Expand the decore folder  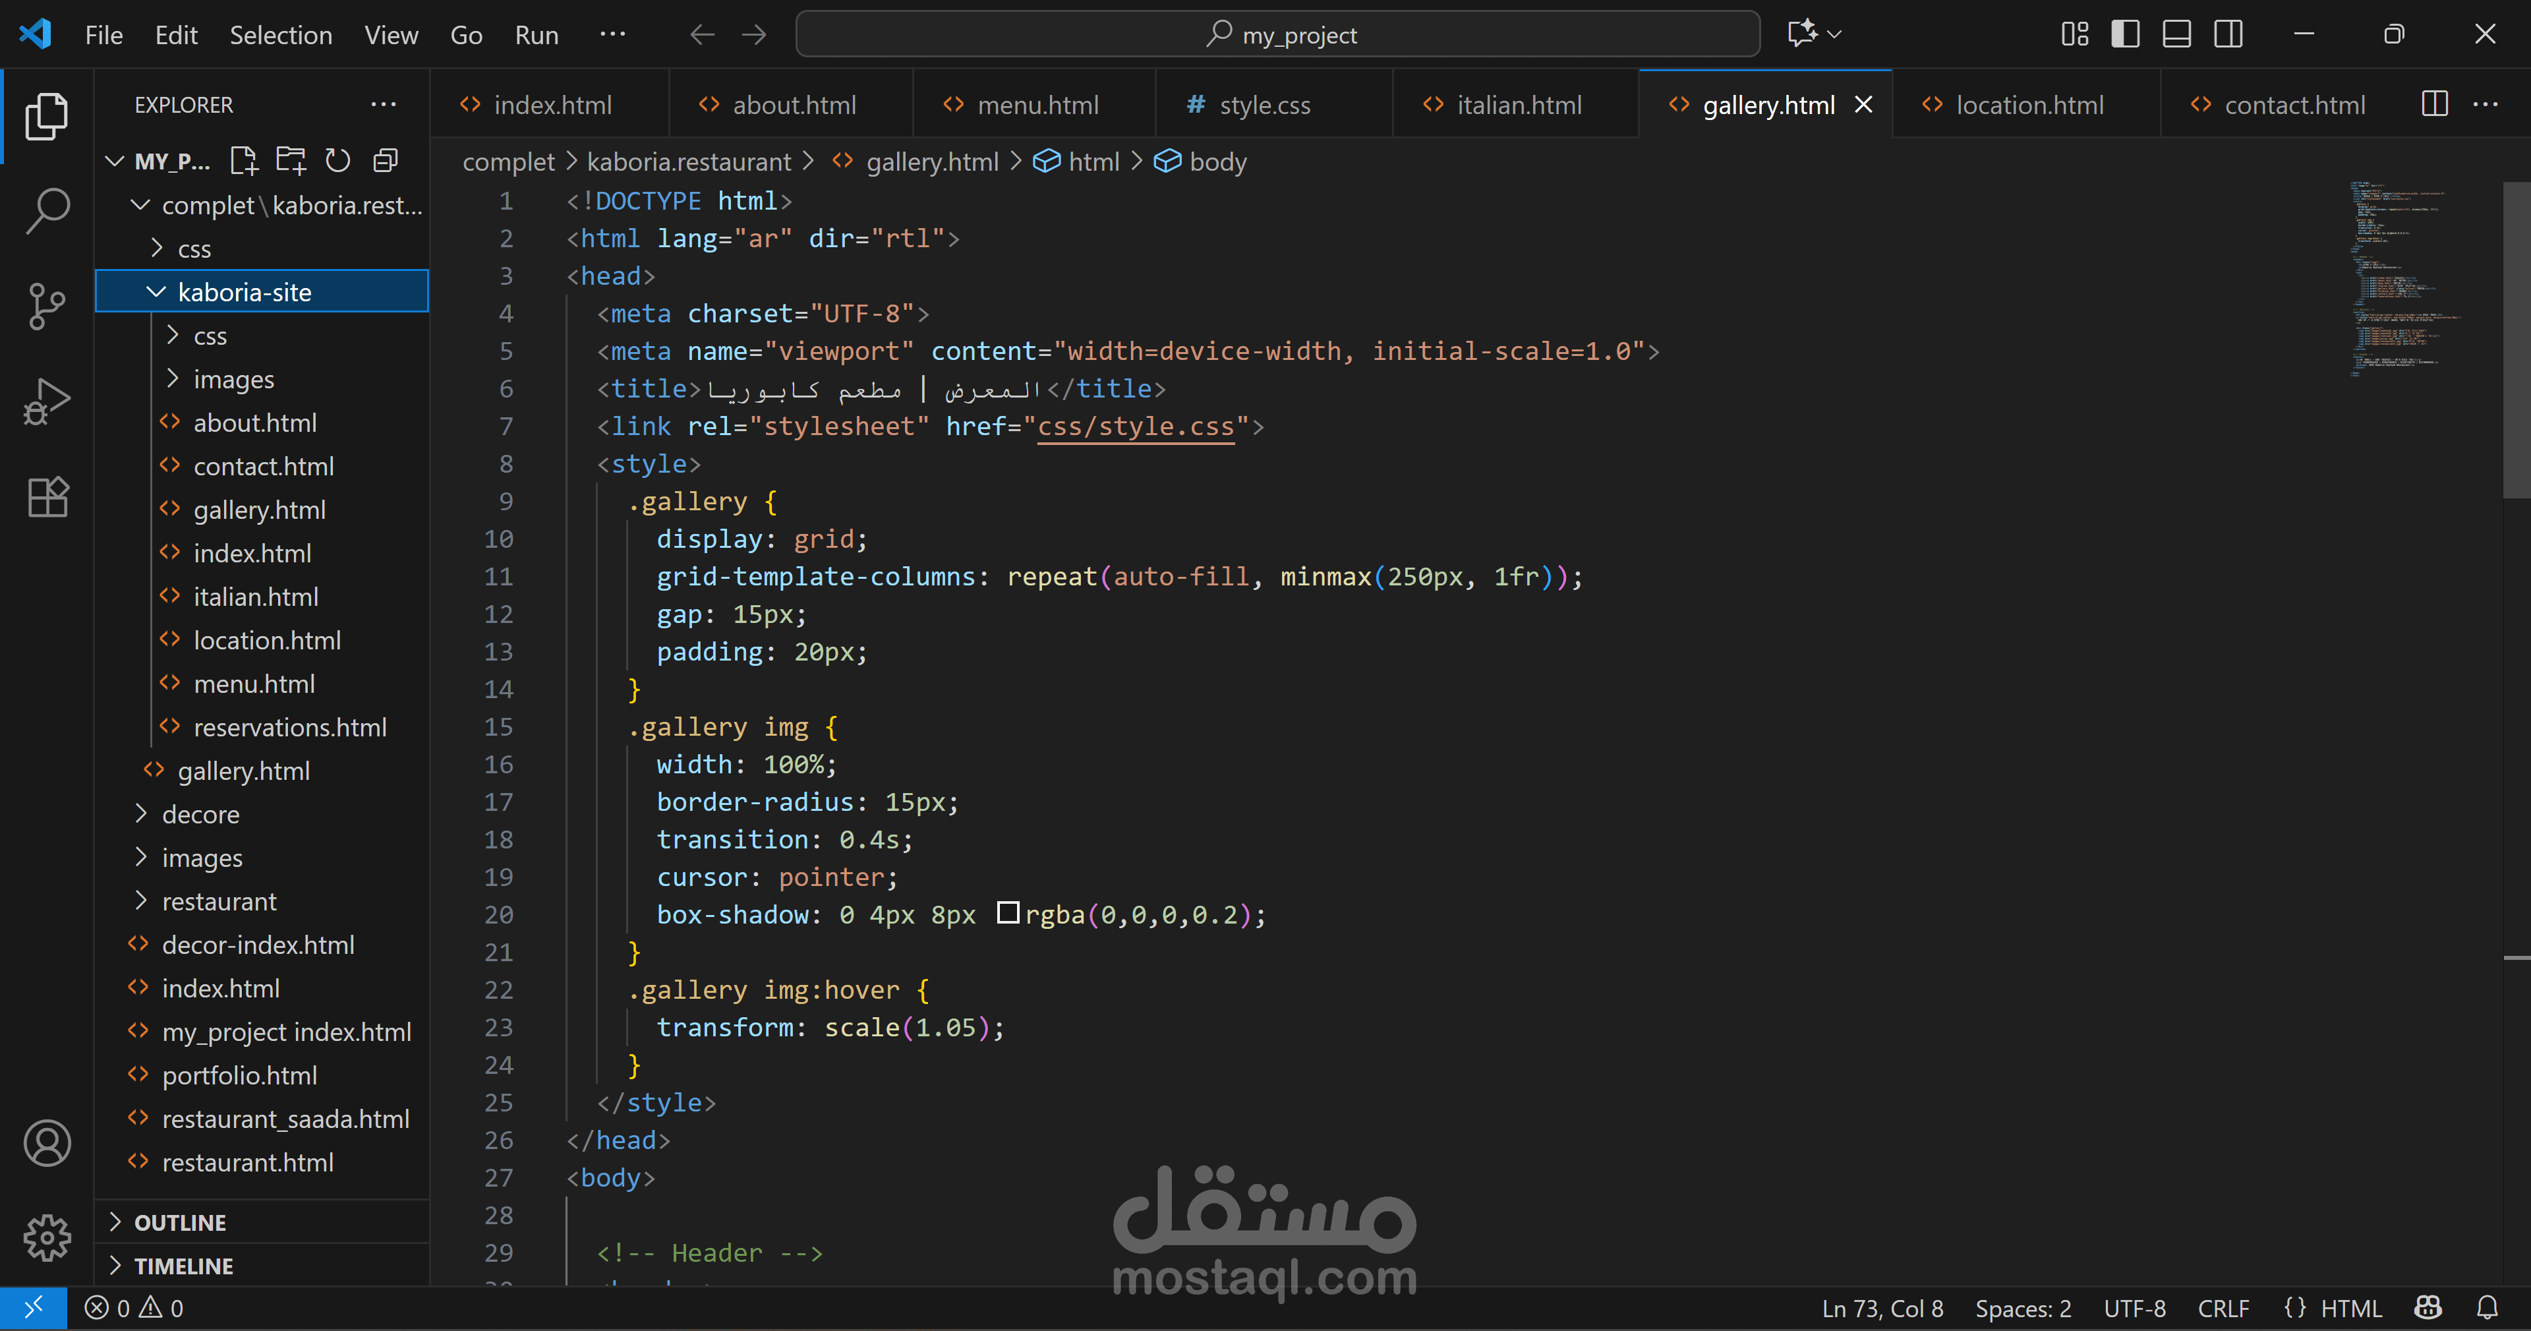pyautogui.click(x=200, y=814)
